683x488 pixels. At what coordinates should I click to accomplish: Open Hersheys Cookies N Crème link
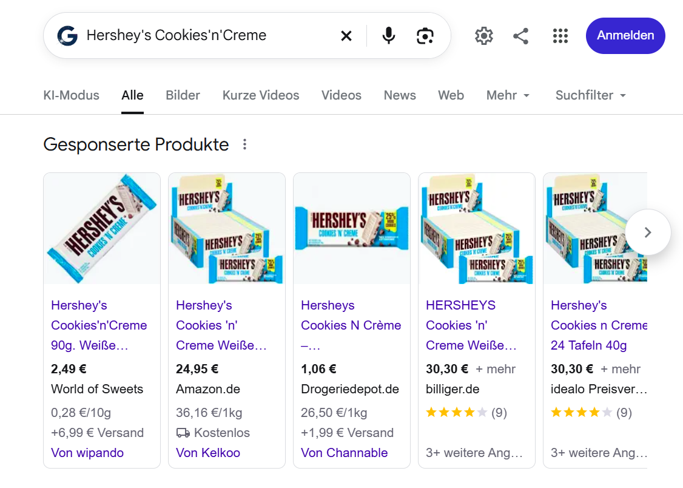tap(351, 325)
